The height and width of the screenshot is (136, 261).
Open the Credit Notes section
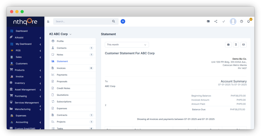point(63,88)
